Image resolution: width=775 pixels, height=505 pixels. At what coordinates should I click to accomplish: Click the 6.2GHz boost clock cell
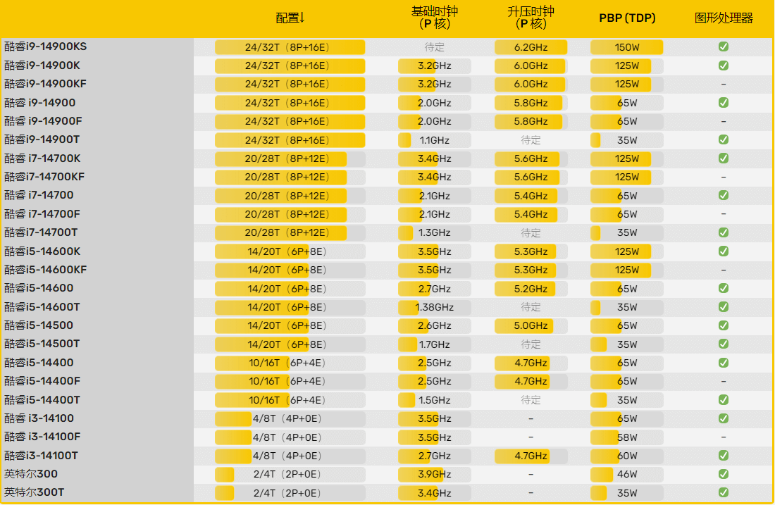click(531, 47)
